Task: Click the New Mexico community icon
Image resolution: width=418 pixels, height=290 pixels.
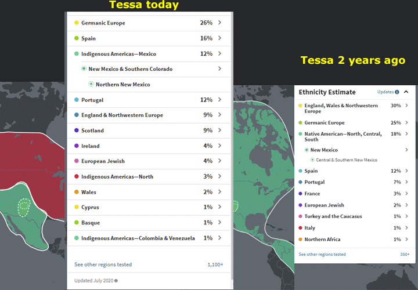Action: [x=307, y=150]
